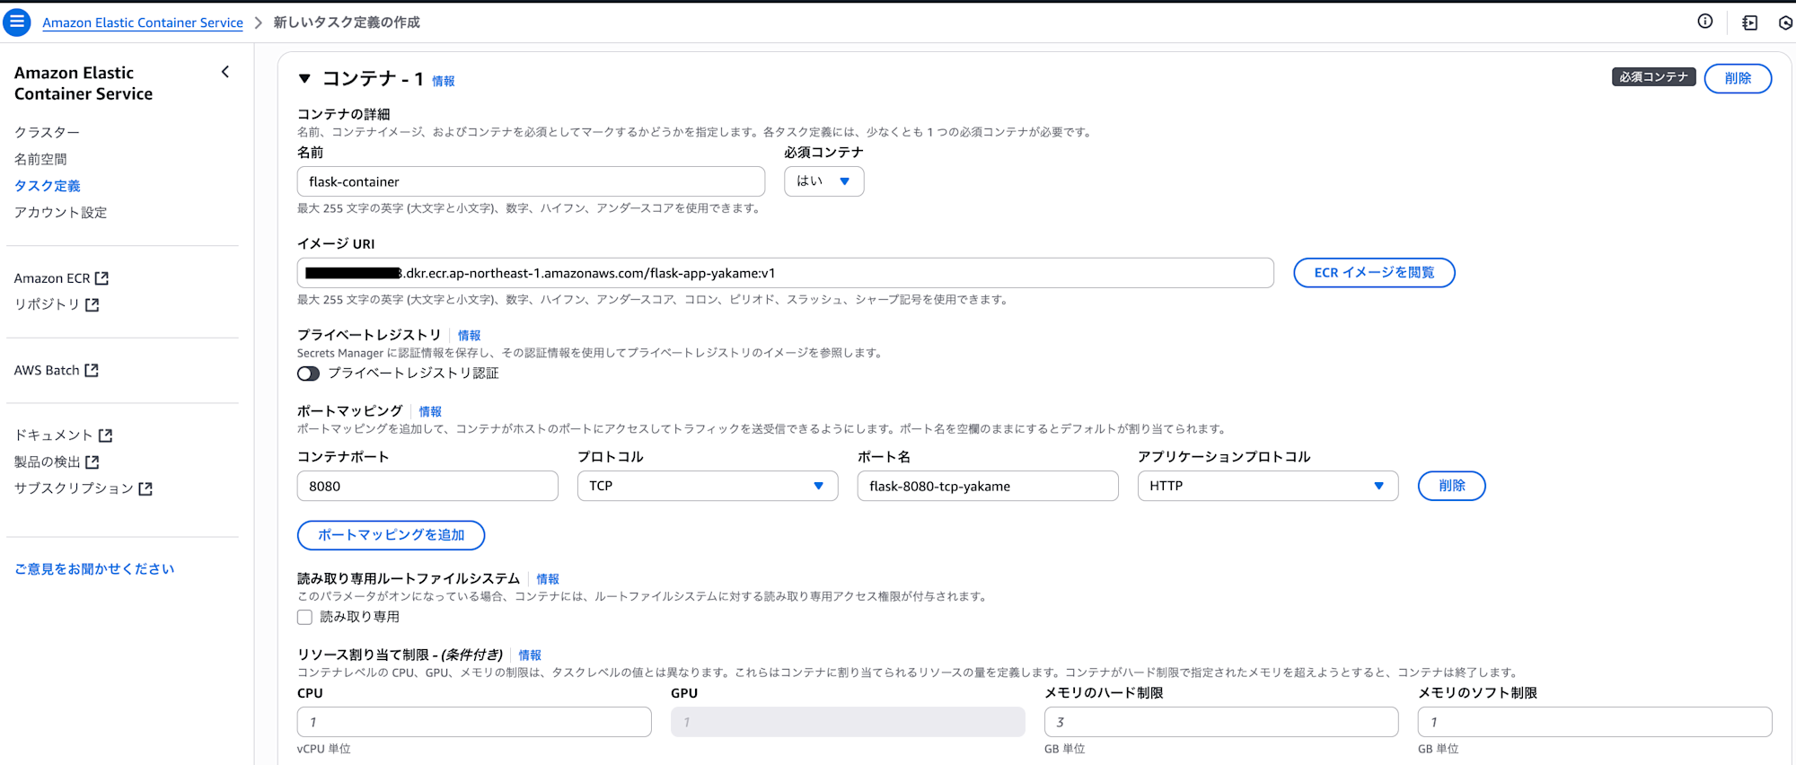
Task: Click the ポートマッピングを追加 button
Action: pyautogui.click(x=391, y=535)
